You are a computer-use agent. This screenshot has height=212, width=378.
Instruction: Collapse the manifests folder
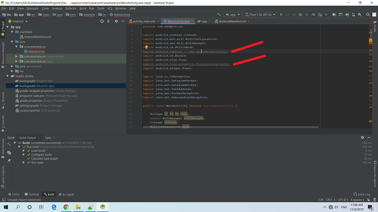pos(12,32)
